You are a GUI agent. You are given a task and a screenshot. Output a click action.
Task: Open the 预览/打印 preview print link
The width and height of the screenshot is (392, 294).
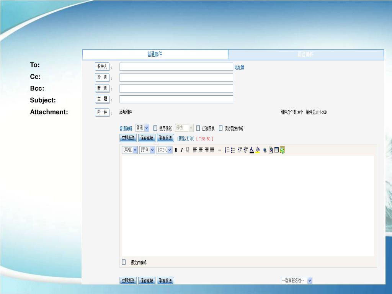(186, 139)
